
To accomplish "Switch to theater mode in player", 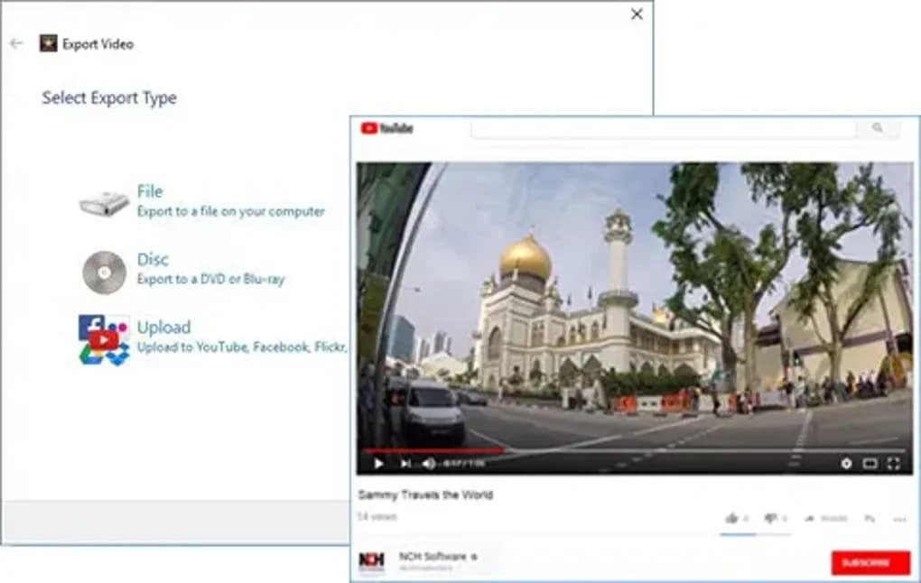I will (x=870, y=464).
